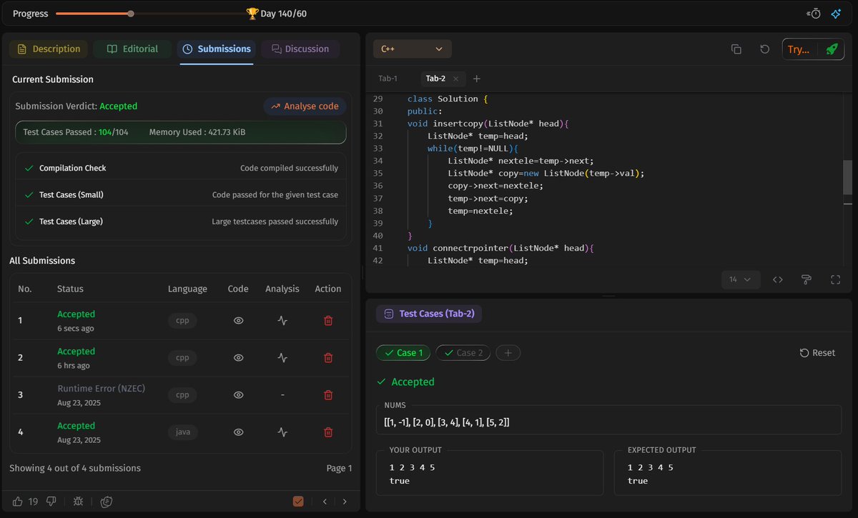The image size is (858, 518).
Task: Click the Progress bar slider handle
Action: [x=131, y=14]
